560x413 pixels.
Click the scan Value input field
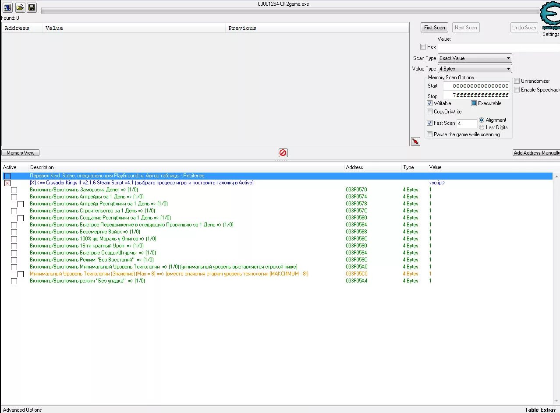point(499,47)
